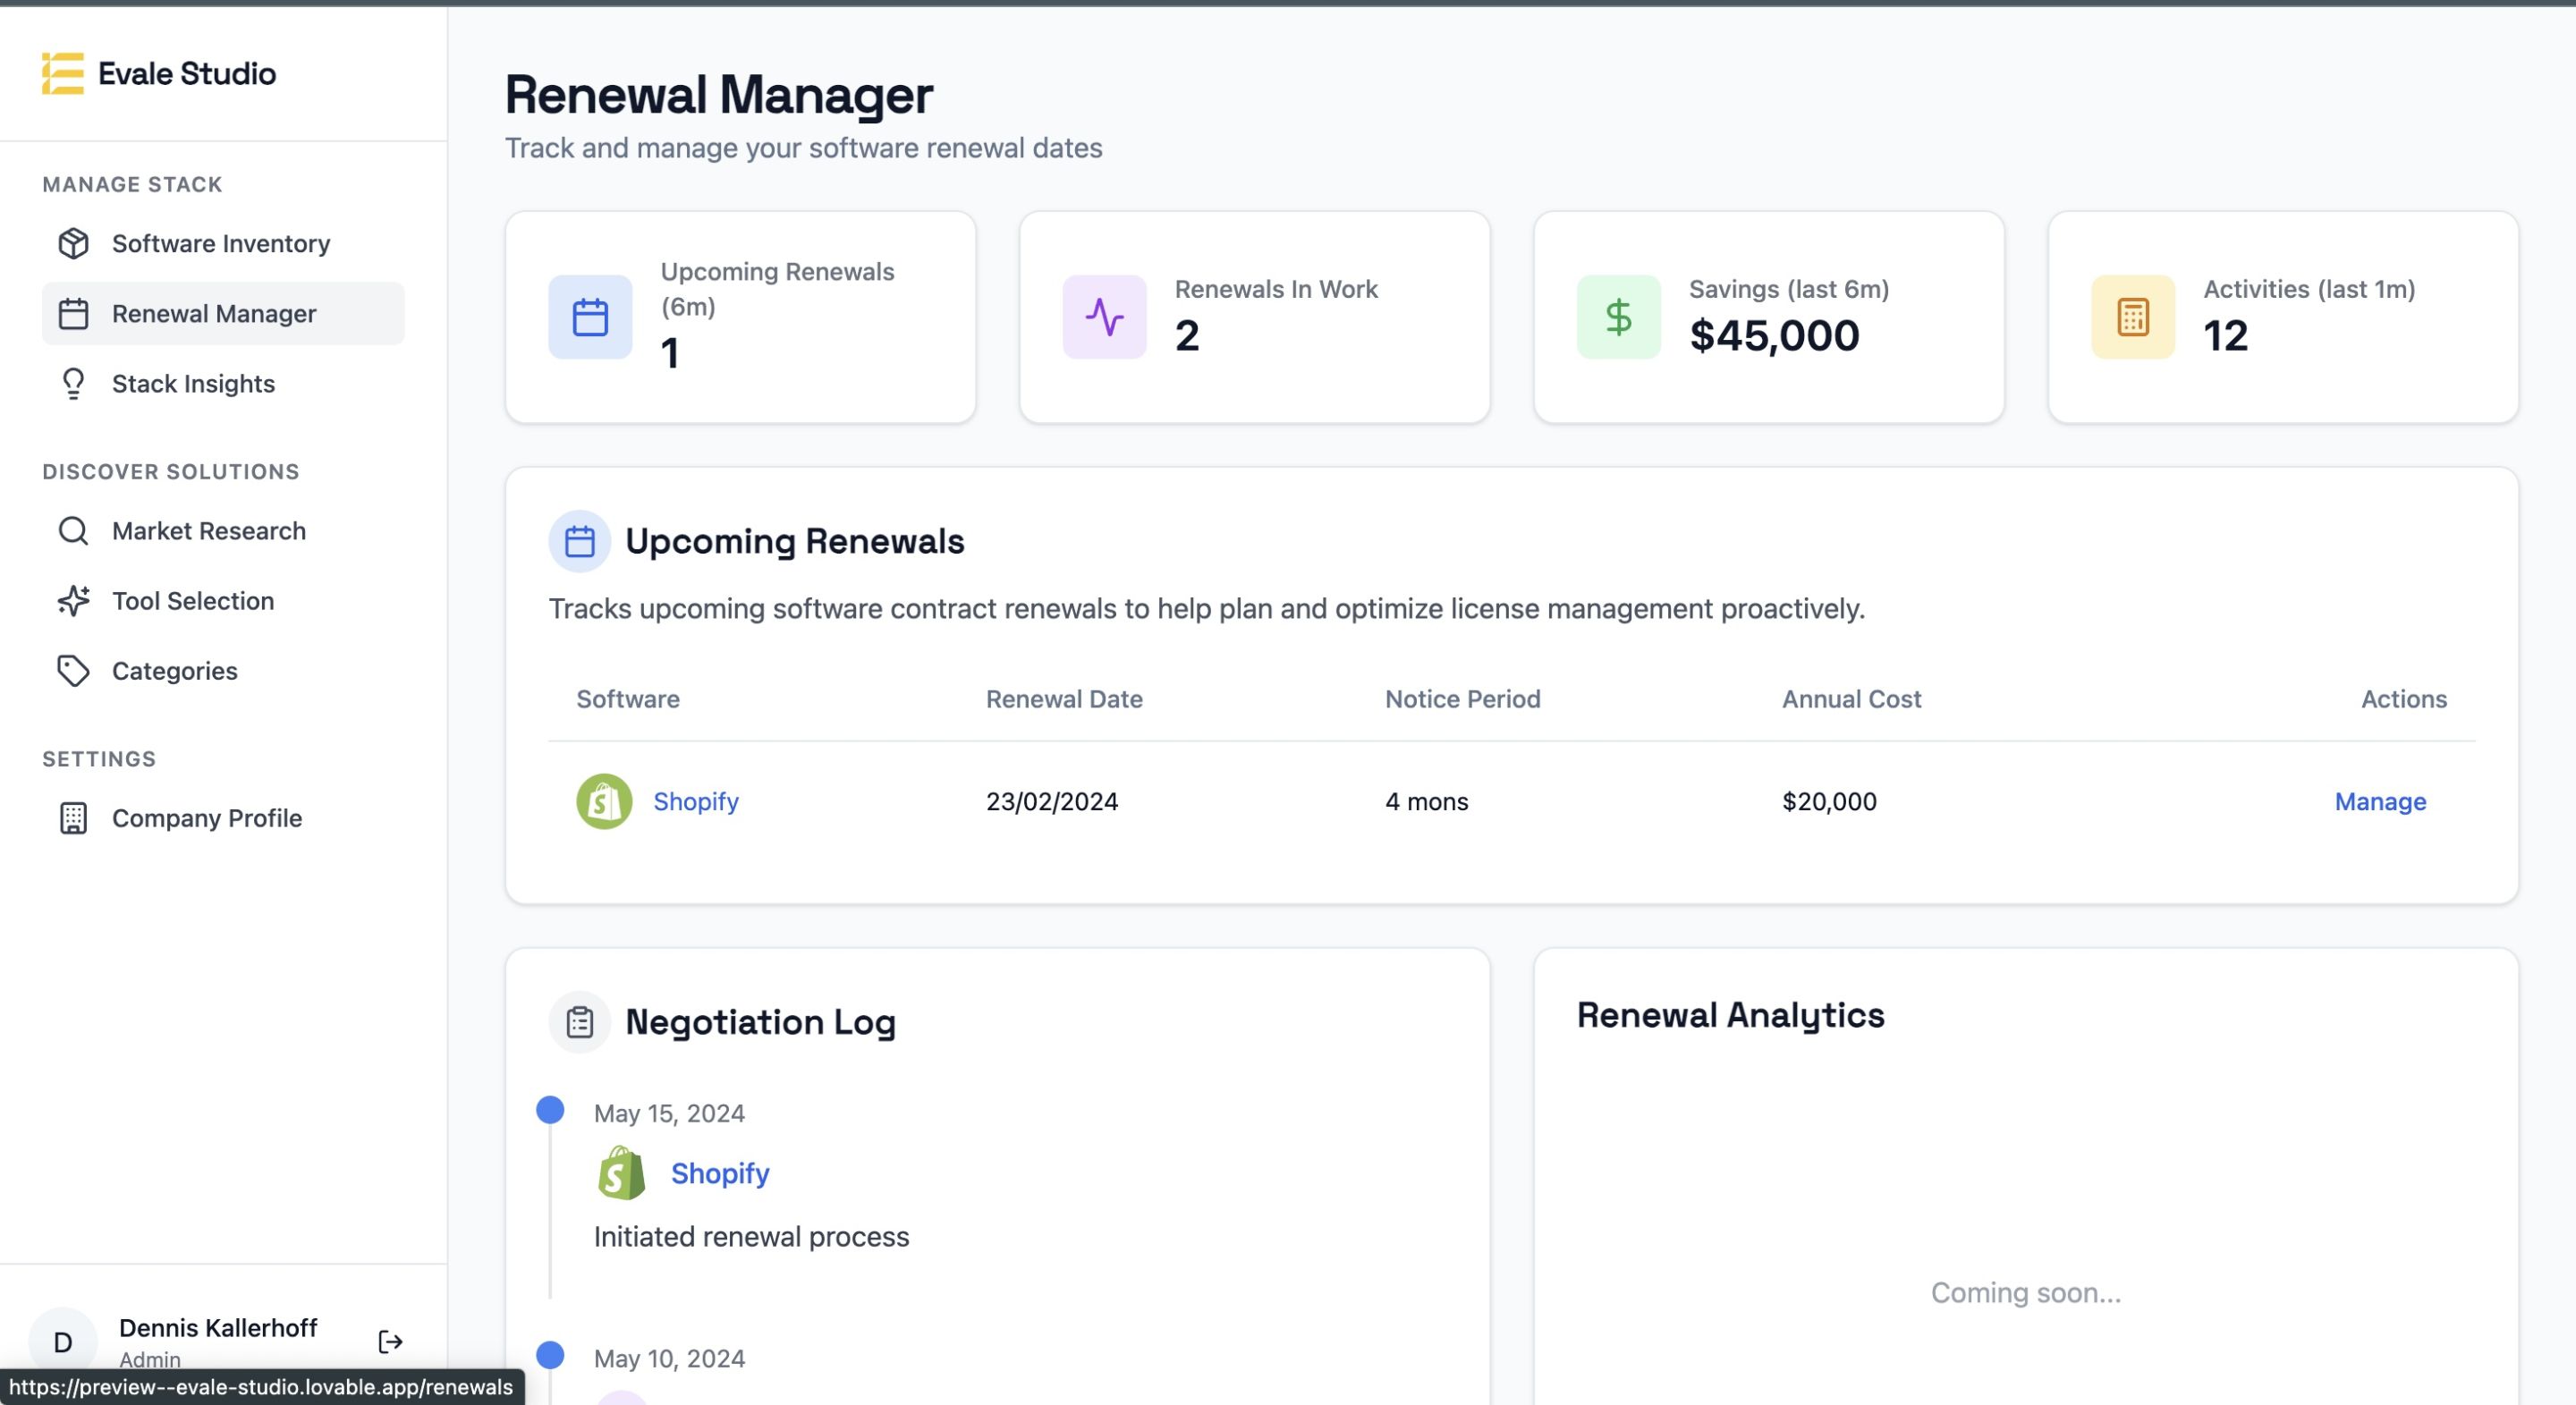Click the Shopify link in Negotiation Log

tap(719, 1173)
